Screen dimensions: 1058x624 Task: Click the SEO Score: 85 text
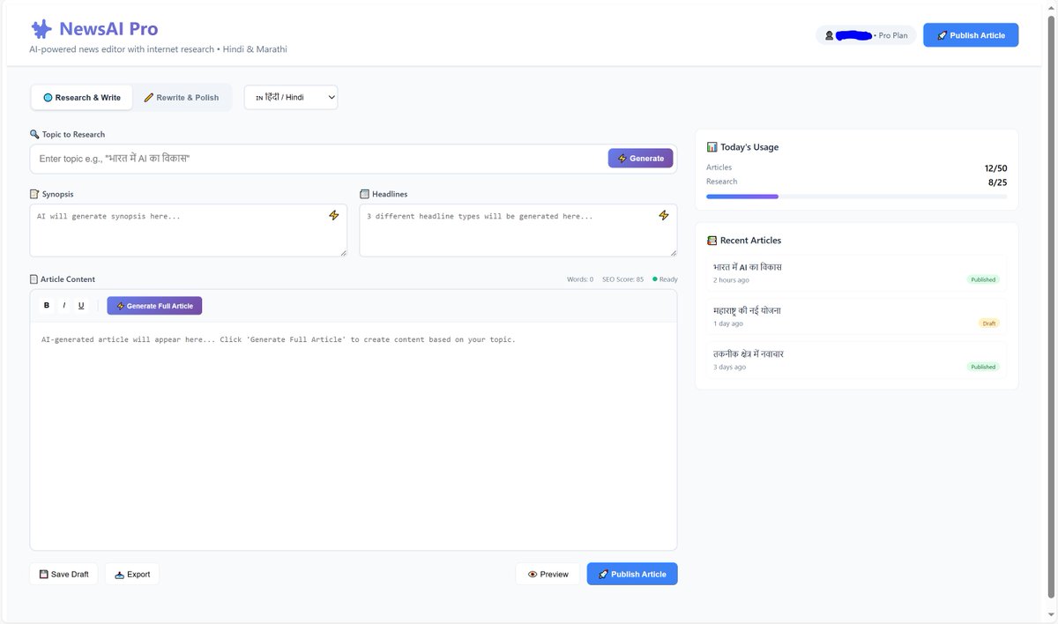tap(622, 279)
